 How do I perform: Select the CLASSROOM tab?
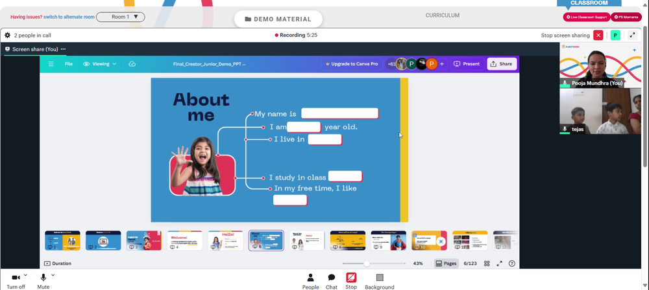(589, 3)
